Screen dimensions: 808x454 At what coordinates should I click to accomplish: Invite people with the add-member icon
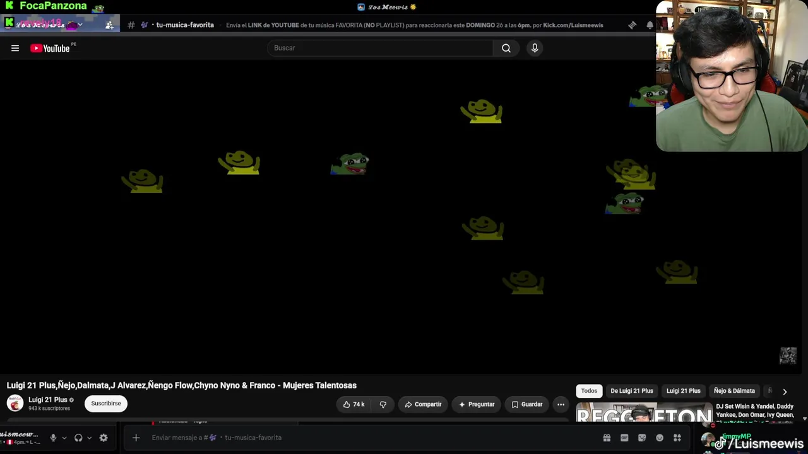coord(109,25)
